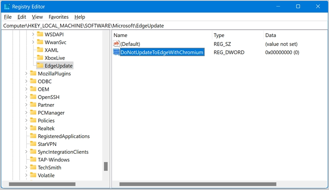
Task: Open the File menu
Action: pyautogui.click(x=8, y=17)
